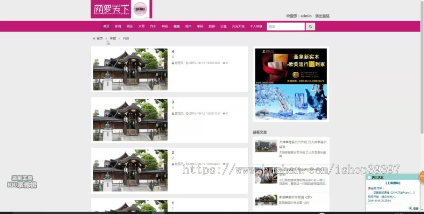Open the 房产 navigation tab
The width and height of the screenshot is (424, 214).
[x=188, y=26]
